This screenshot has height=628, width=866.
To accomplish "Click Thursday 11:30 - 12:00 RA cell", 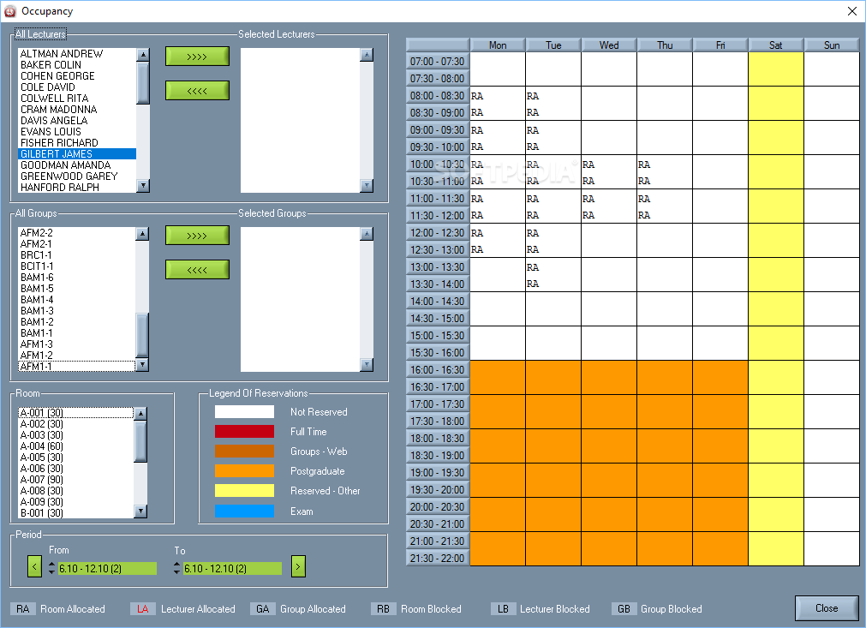I will 665,215.
